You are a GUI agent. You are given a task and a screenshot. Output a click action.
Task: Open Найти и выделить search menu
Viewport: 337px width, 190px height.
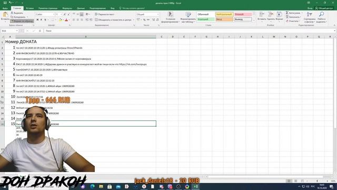coord(321,17)
